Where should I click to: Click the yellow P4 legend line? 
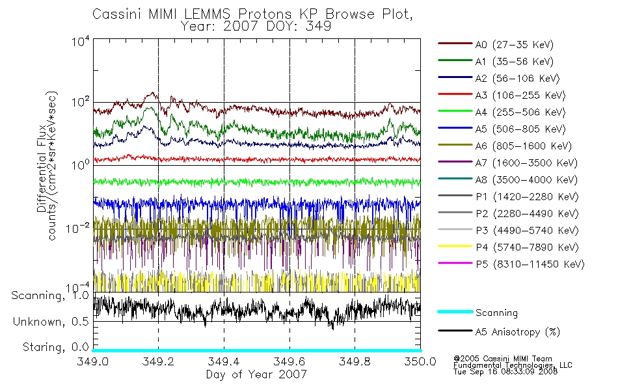[455, 246]
